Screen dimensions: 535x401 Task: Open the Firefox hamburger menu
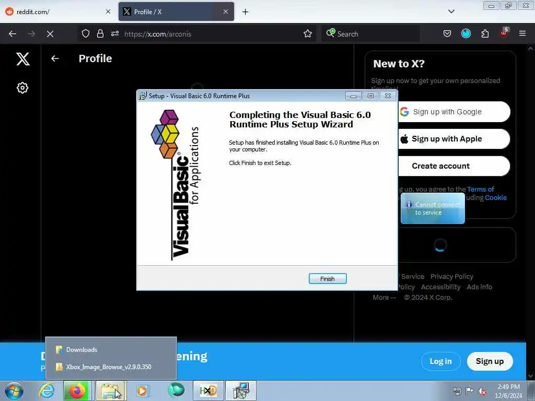522,34
